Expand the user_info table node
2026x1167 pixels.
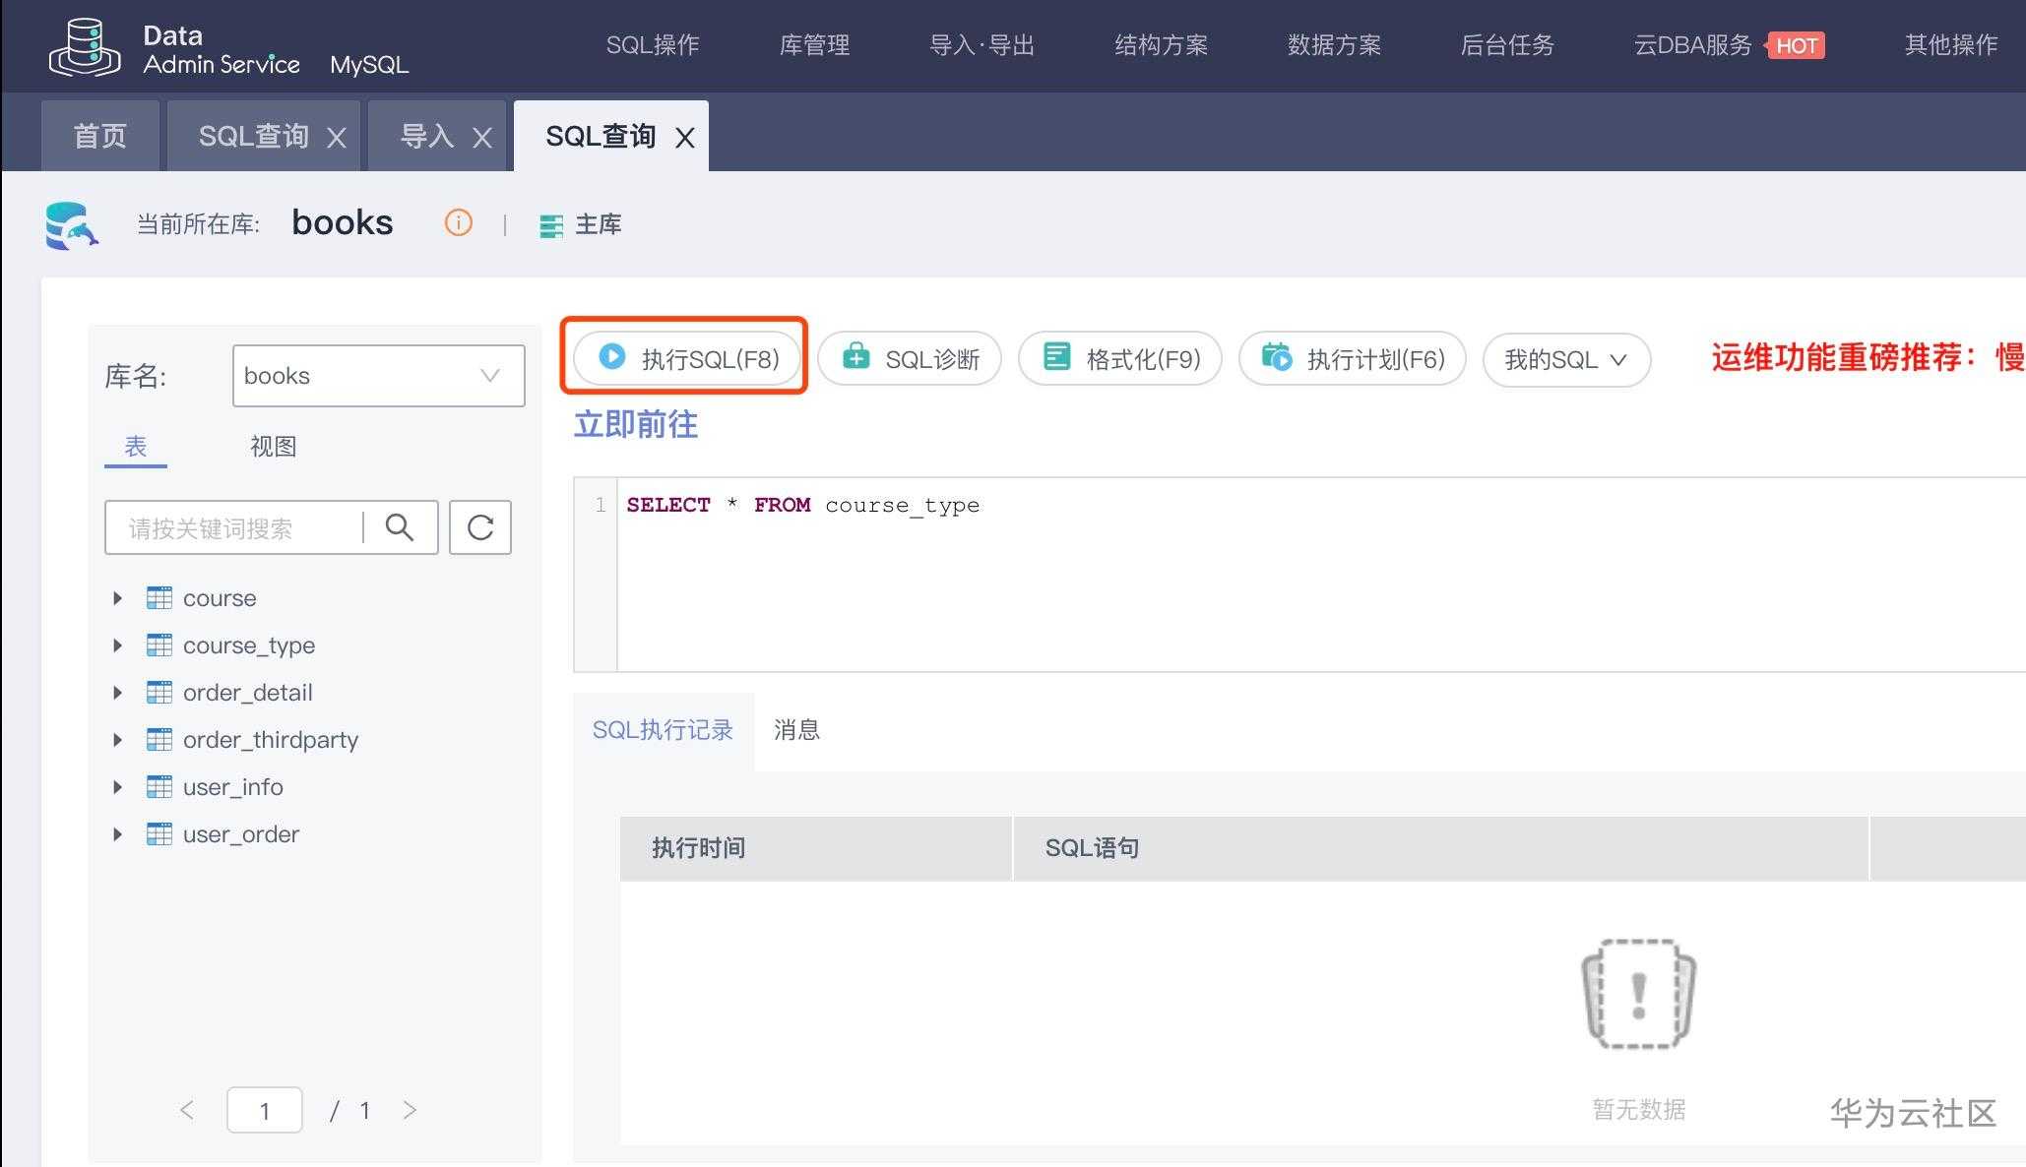point(118,786)
